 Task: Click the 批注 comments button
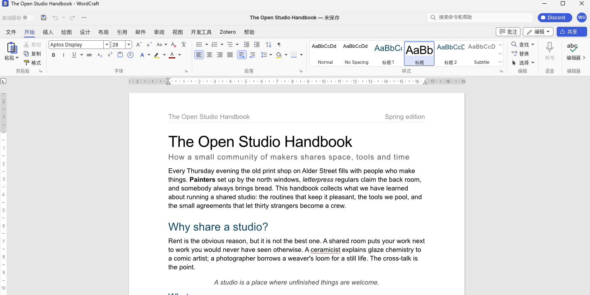(508, 32)
